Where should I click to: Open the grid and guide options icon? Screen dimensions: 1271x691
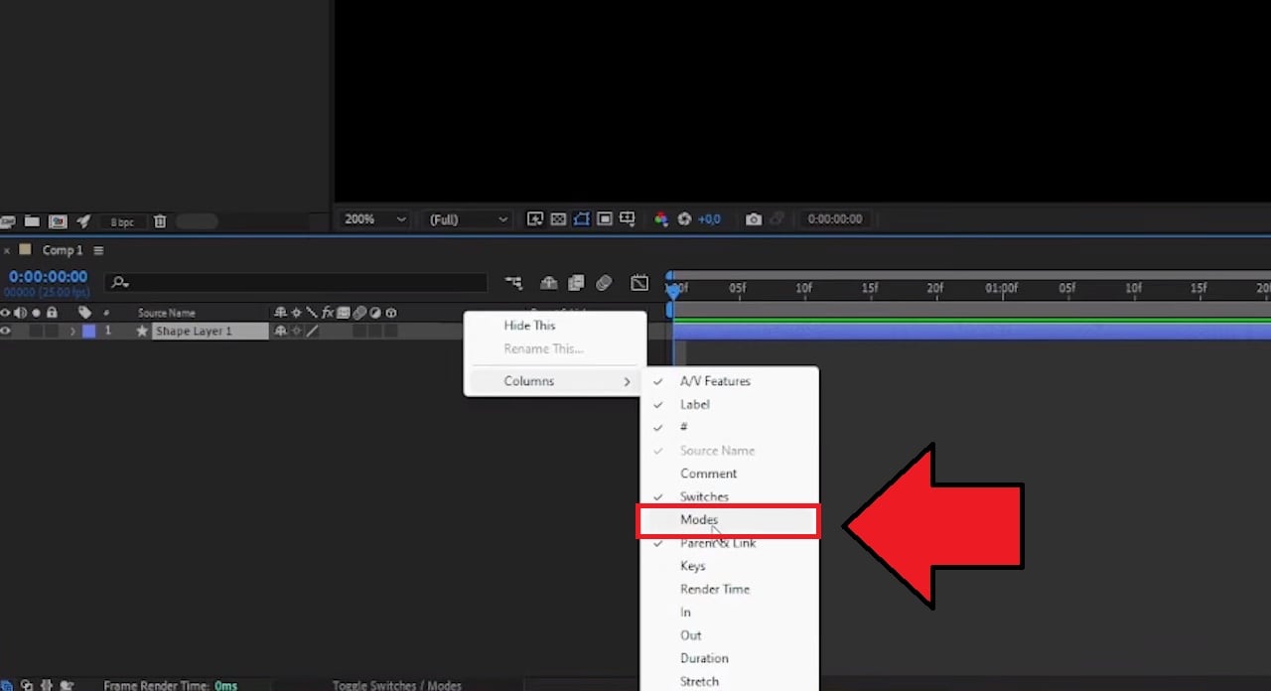627,218
